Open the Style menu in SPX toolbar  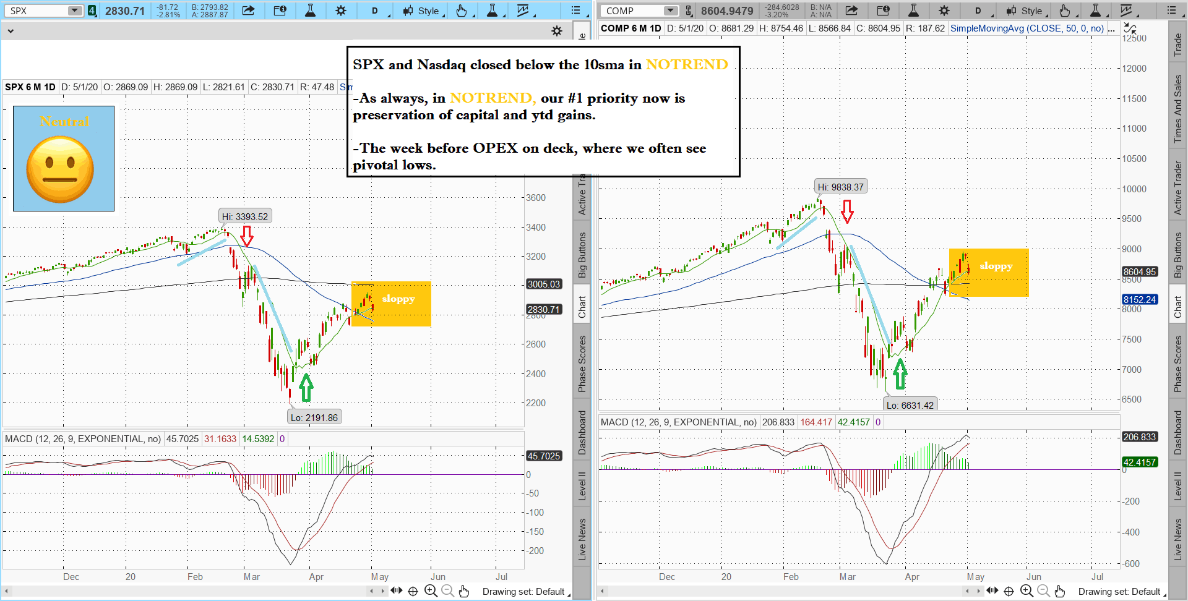click(423, 11)
